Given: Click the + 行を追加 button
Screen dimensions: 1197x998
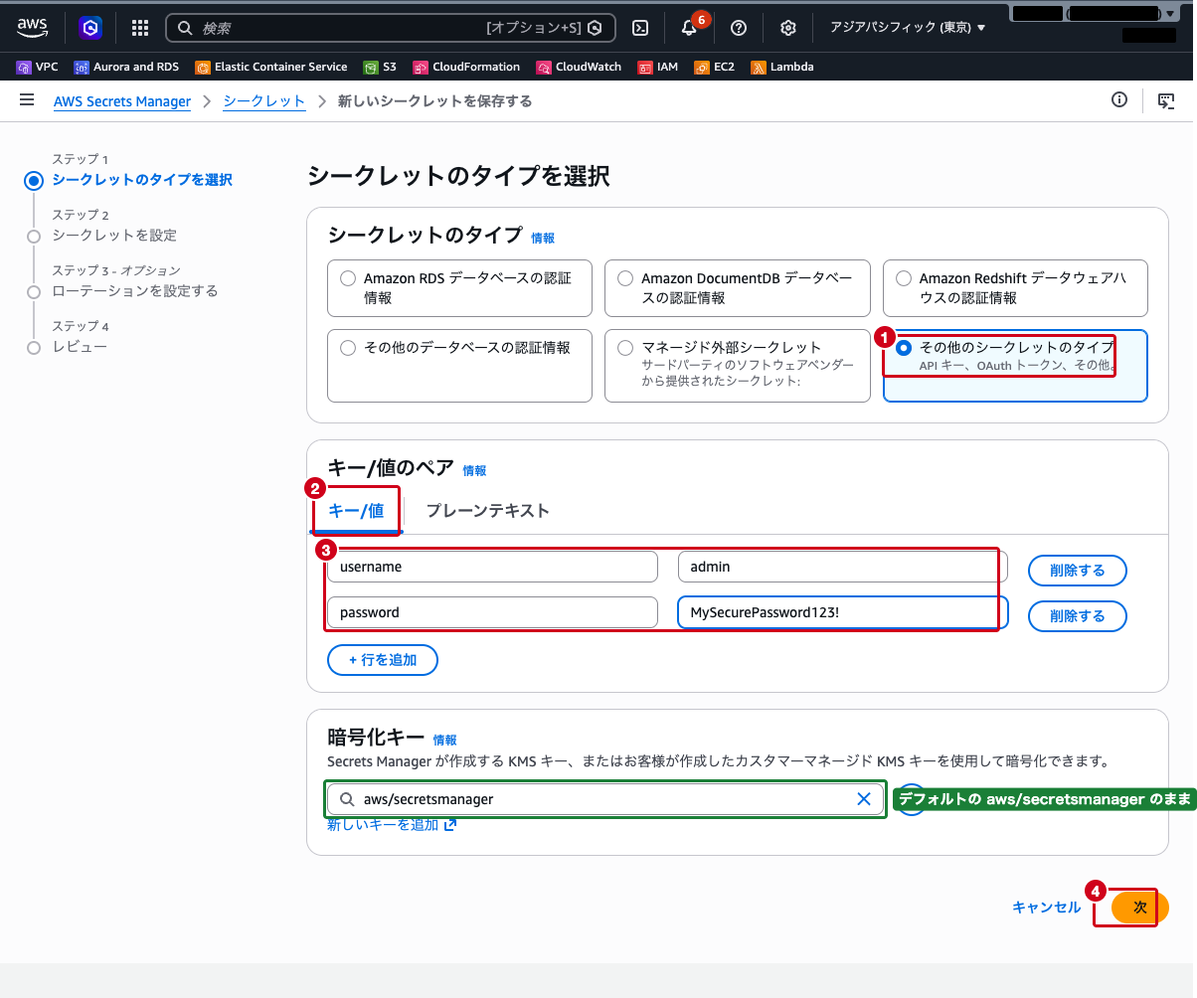Looking at the screenshot, I should point(383,660).
